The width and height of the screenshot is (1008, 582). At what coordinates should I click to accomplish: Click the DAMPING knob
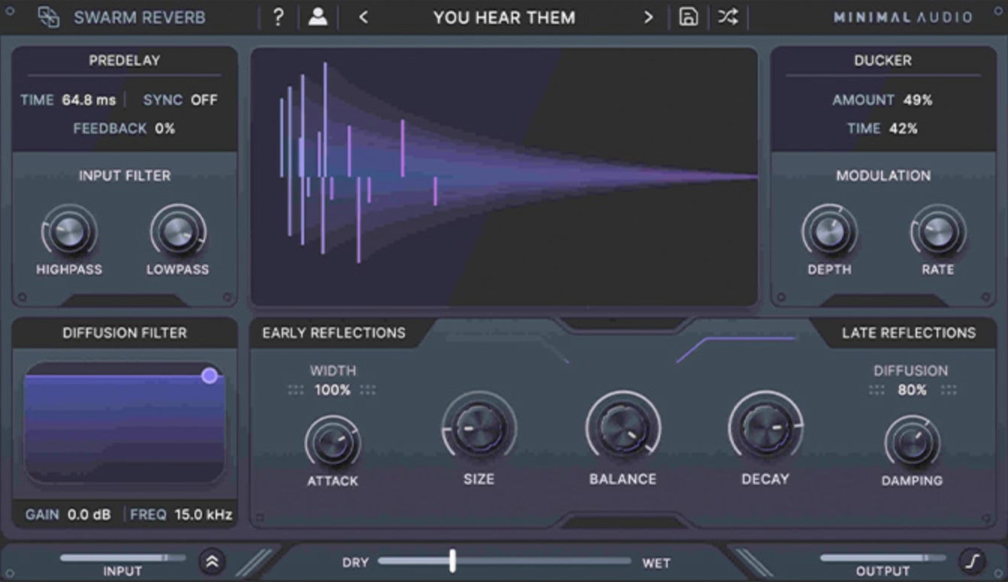[912, 442]
